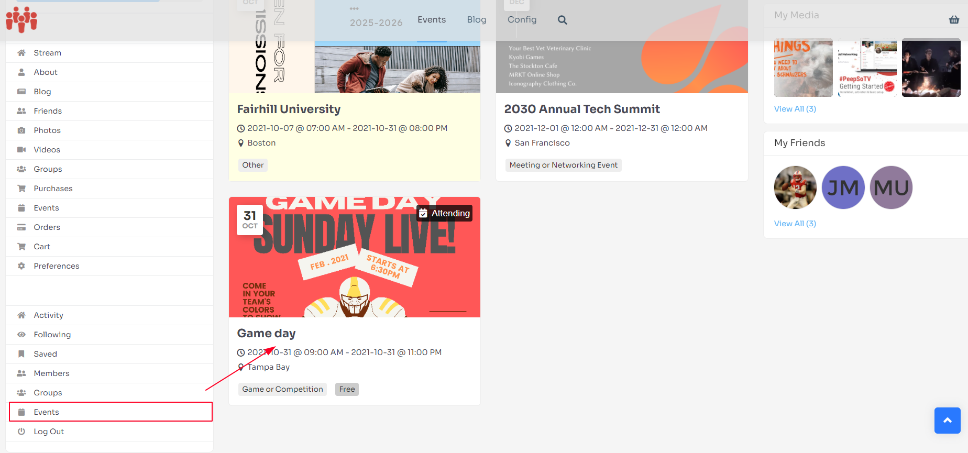Click the My Media widget heading
The height and width of the screenshot is (453, 968).
(x=796, y=15)
